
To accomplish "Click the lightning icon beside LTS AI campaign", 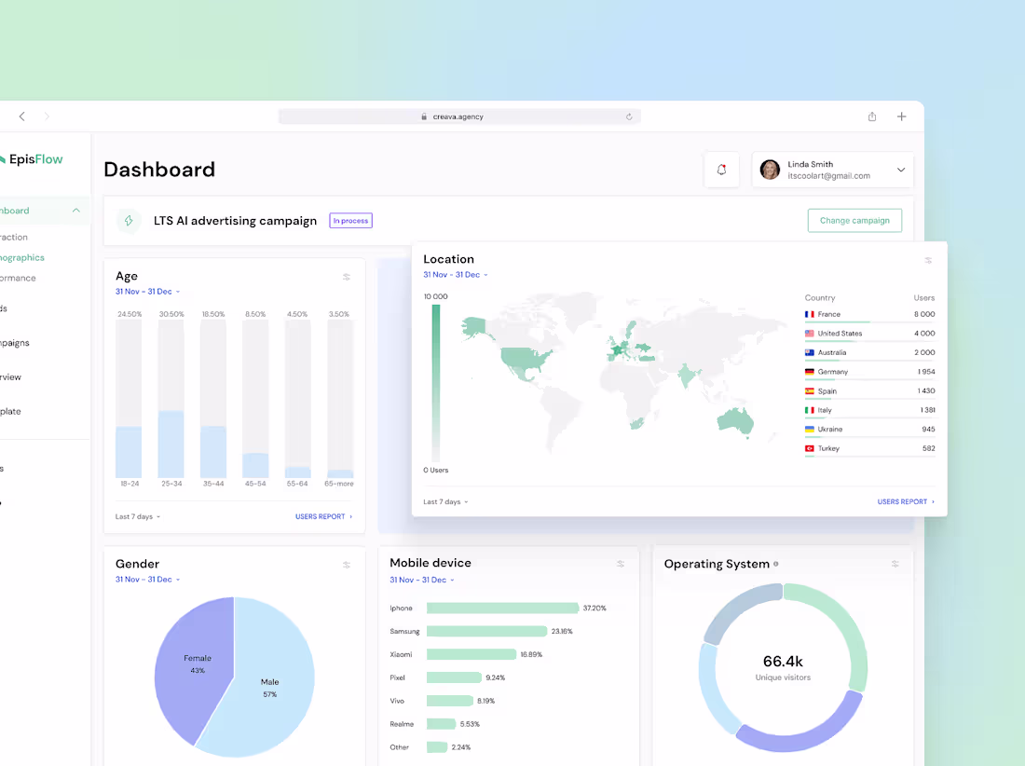I will pos(129,221).
